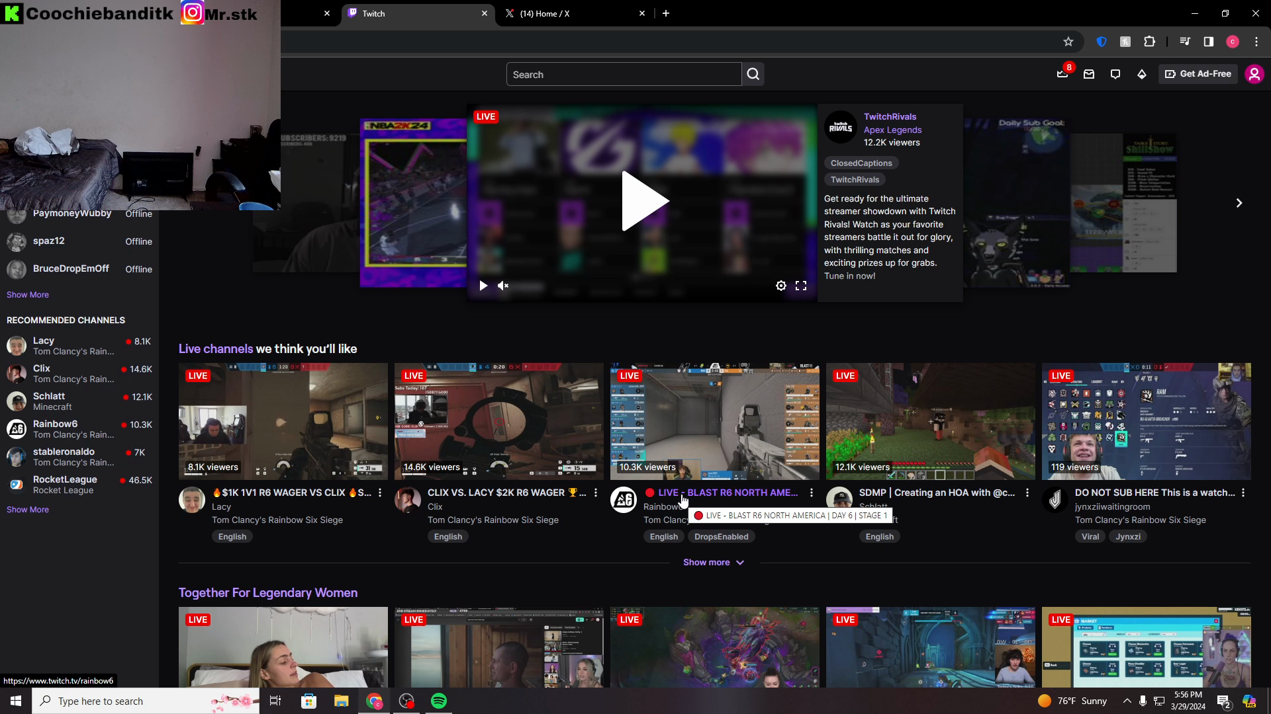Image resolution: width=1271 pixels, height=714 pixels.
Task: Click the Bitwarden shield extension icon
Action: tap(1102, 42)
